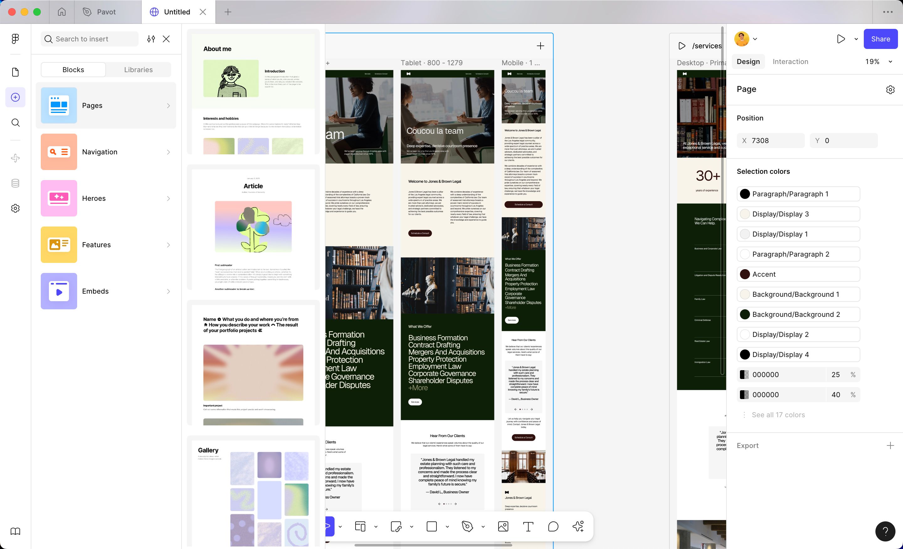Select the Breakpoint frame tool in toolbar

pos(360,527)
